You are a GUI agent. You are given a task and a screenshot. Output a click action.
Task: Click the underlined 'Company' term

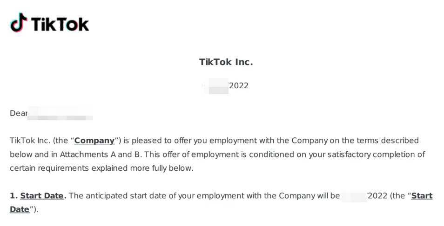[94, 141]
